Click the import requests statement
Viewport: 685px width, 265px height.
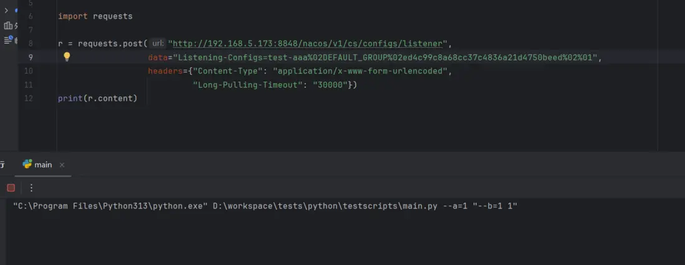pos(95,16)
